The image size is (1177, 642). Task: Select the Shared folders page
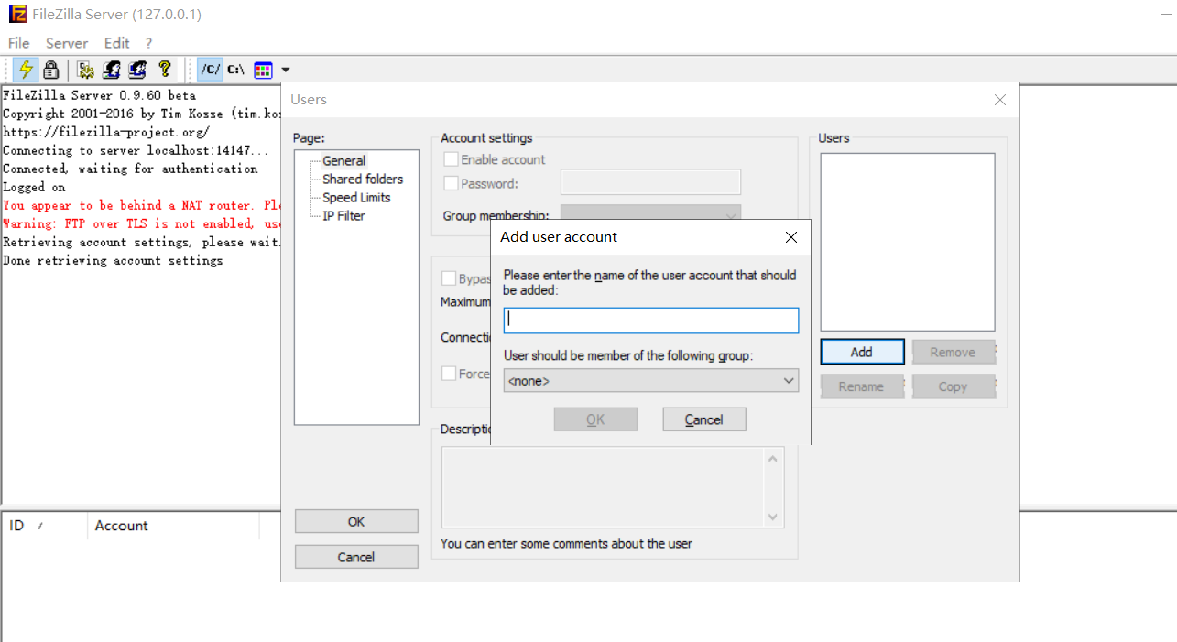pos(363,179)
